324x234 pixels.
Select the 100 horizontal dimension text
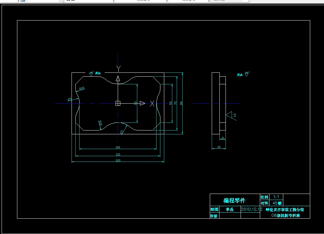pos(118,147)
